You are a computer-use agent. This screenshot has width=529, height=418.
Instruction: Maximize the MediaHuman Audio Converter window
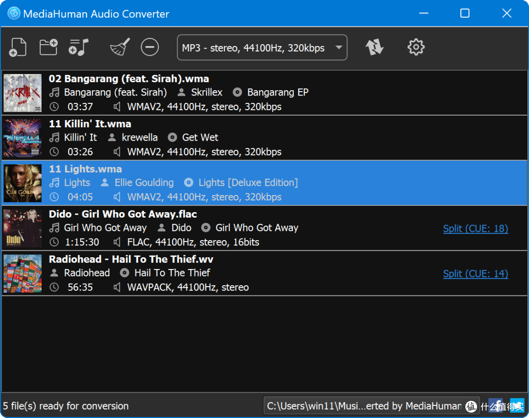(465, 13)
